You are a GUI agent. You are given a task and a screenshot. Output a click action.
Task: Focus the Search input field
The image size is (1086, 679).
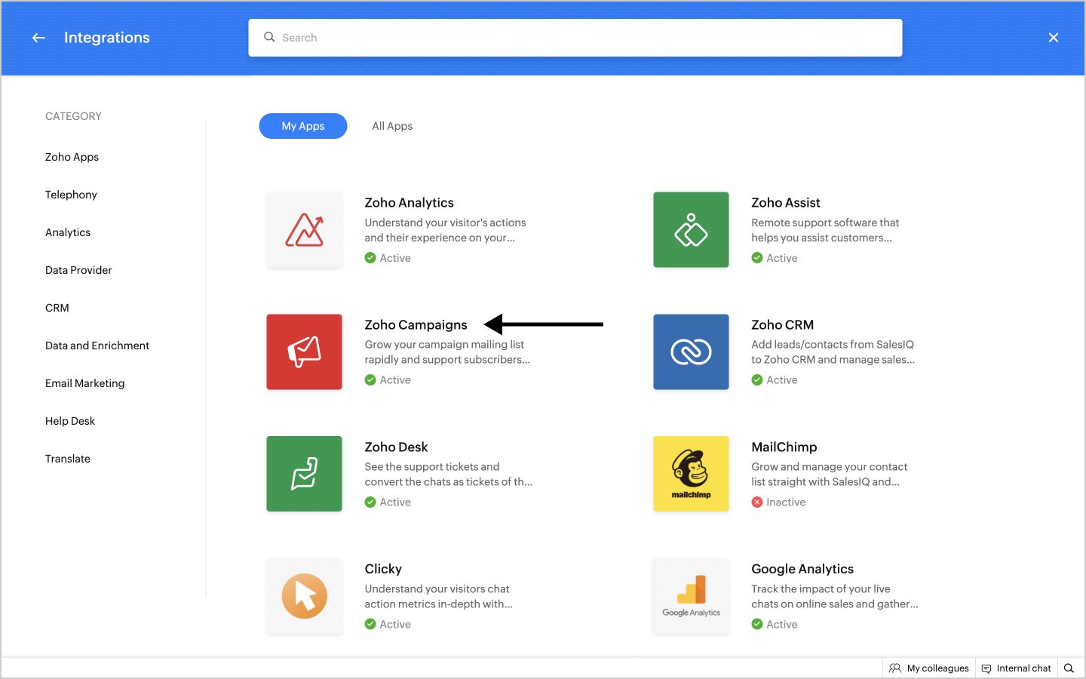point(575,38)
